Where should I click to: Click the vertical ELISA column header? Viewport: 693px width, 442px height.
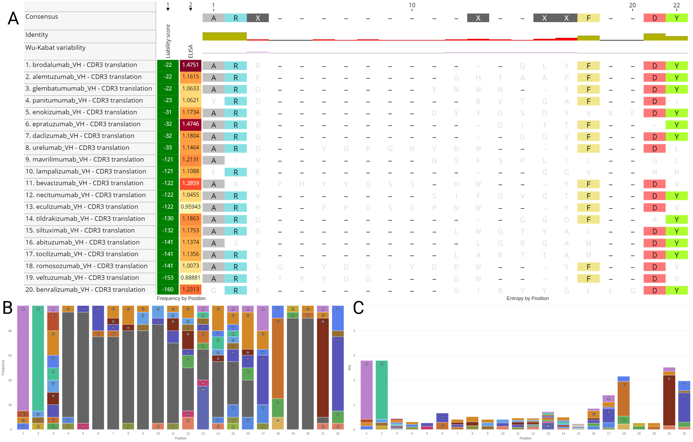191,51
